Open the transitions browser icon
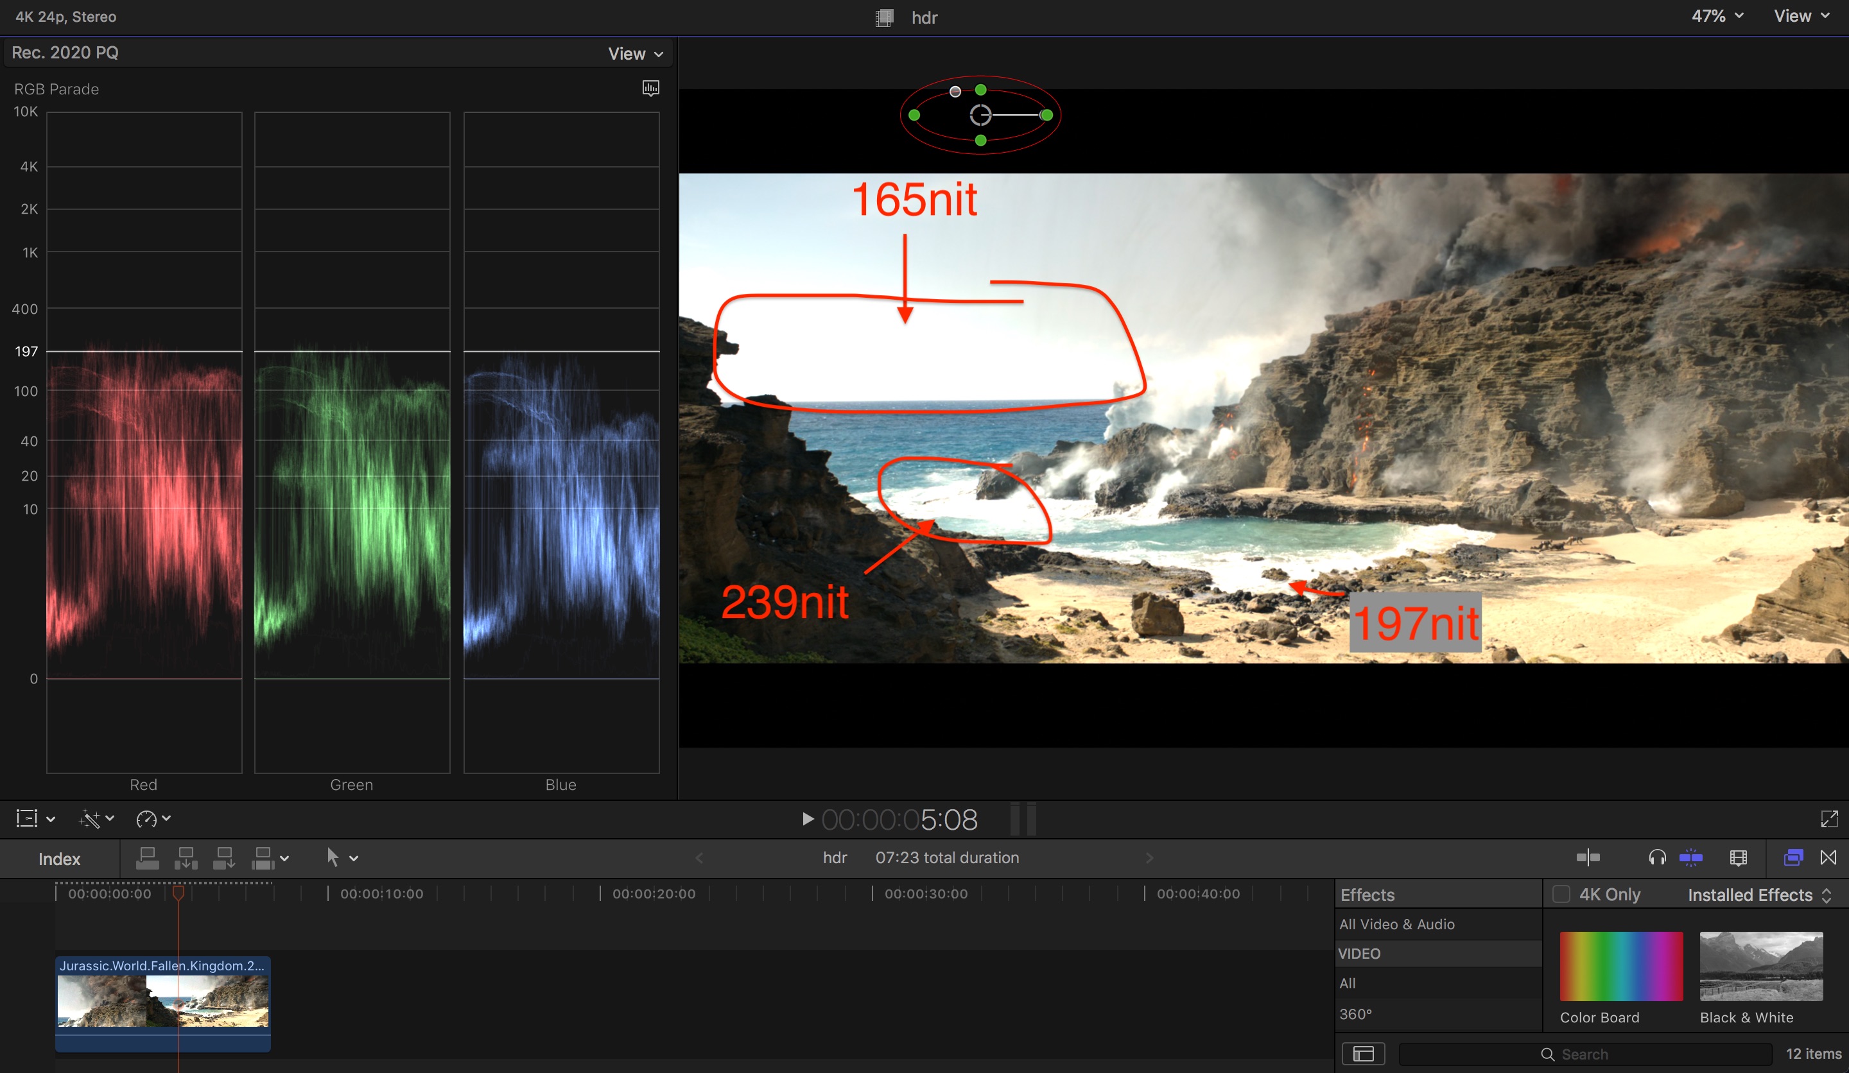The image size is (1849, 1073). pyautogui.click(x=1828, y=857)
